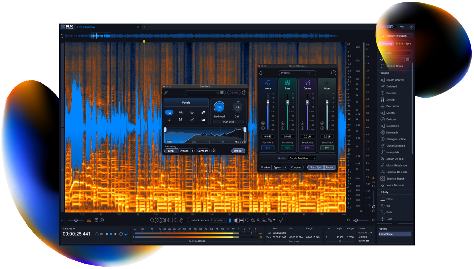
Task: Mute the Voice channel in Music Rebalance
Action: [x=263, y=123]
